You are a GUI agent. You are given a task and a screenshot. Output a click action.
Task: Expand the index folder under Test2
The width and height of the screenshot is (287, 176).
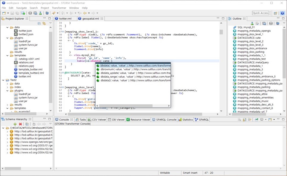pos(7,87)
